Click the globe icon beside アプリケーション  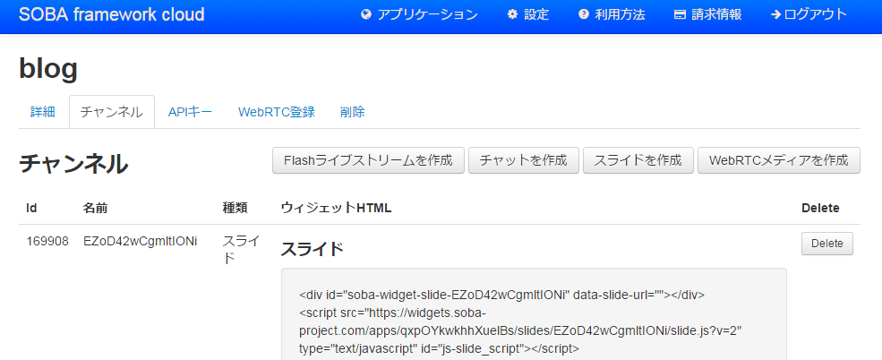(366, 14)
